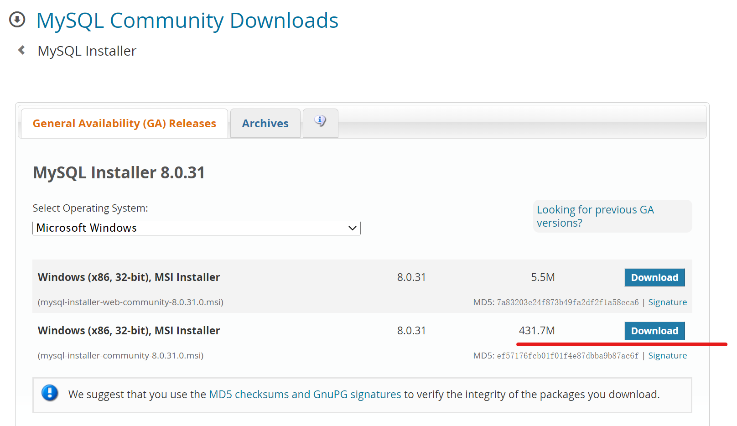This screenshot has width=737, height=426.
Task: Click version 8.0.31 in the 5.5M row
Action: tap(411, 277)
